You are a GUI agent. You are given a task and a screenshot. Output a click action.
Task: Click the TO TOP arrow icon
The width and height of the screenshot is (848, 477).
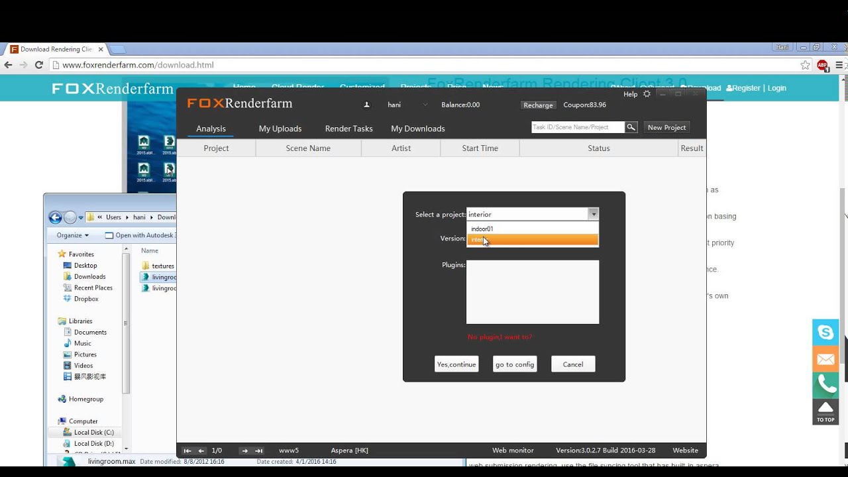[x=825, y=411]
